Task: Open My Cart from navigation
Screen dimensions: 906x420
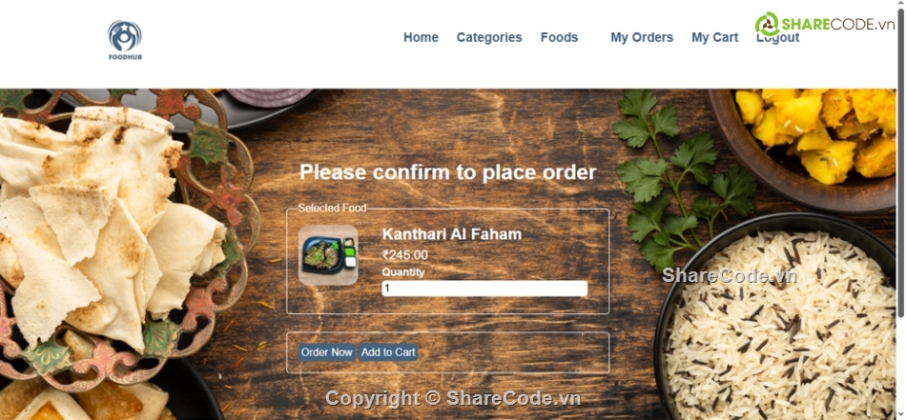Action: click(714, 37)
